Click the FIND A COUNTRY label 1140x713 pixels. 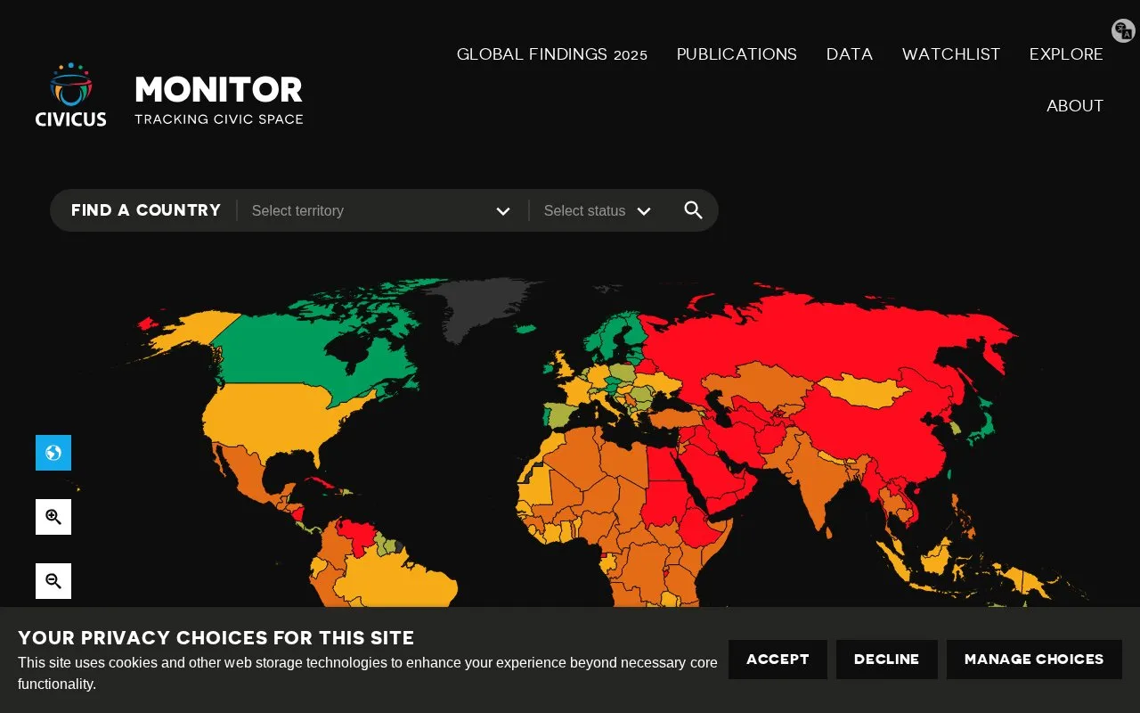pyautogui.click(x=146, y=210)
